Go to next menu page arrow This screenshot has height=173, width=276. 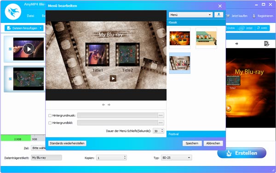[x=109, y=105]
